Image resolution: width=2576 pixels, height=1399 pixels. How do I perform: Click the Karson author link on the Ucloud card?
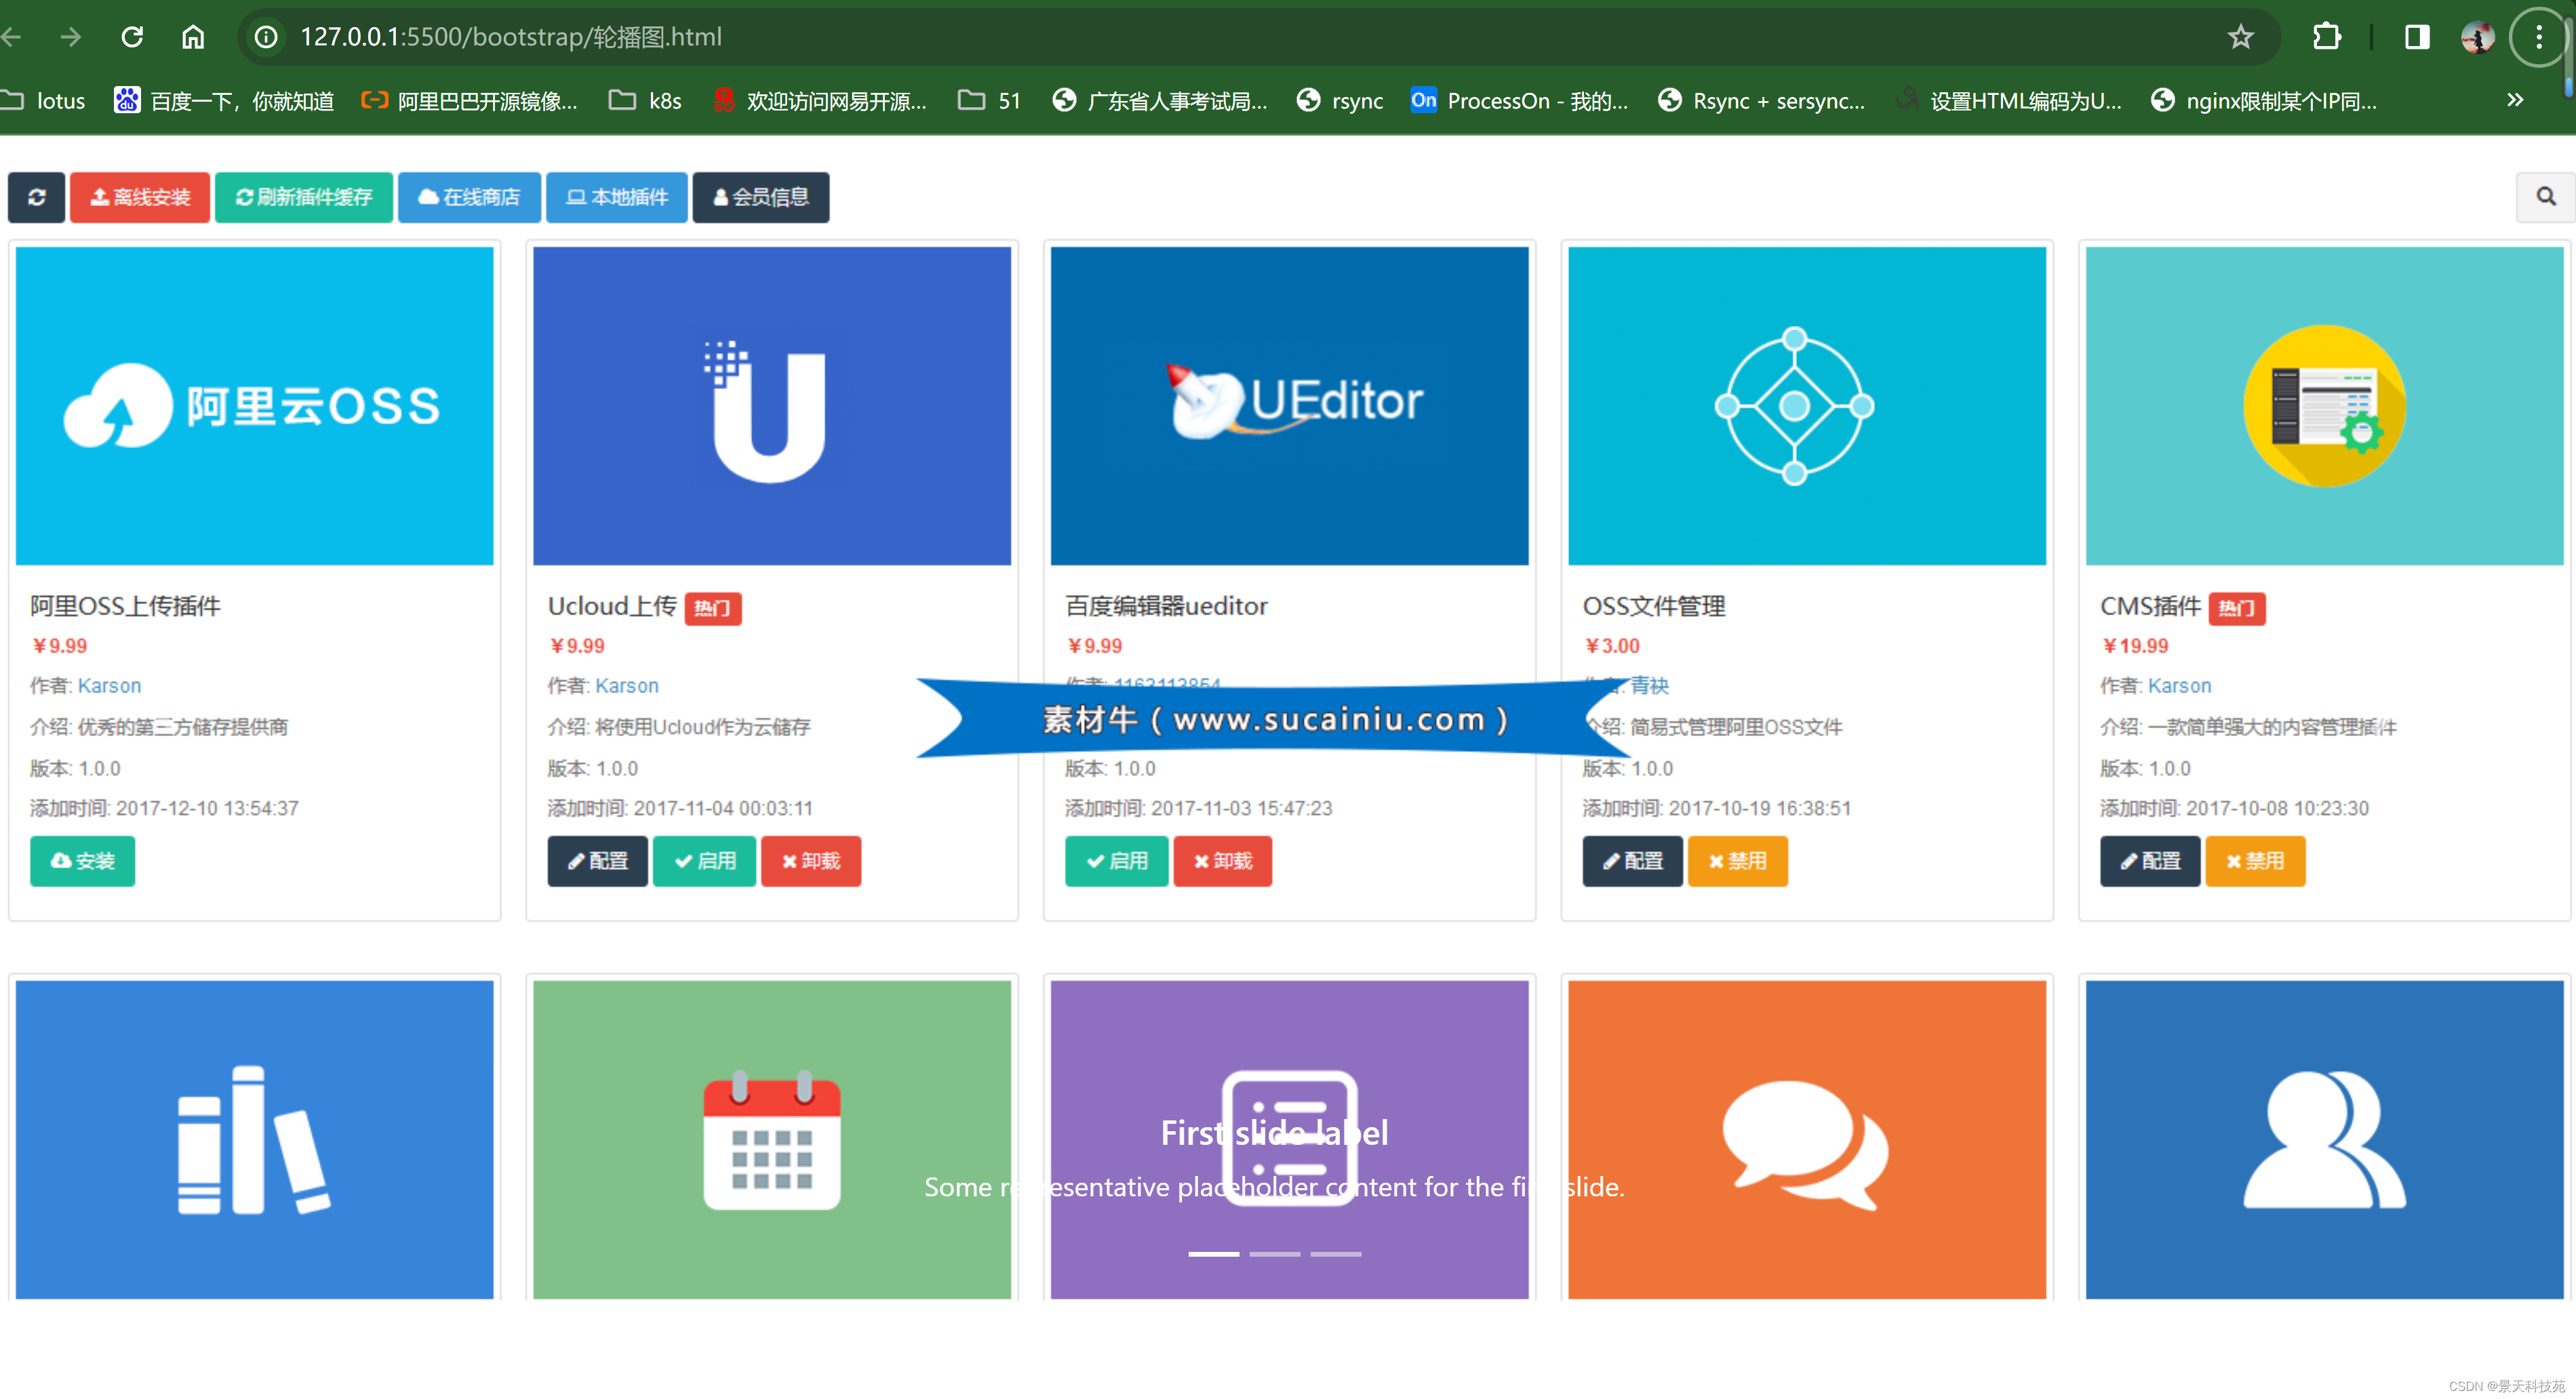(x=627, y=685)
